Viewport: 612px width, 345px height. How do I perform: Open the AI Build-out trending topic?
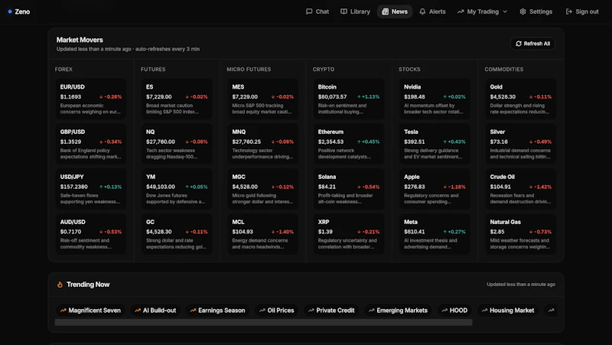point(155,311)
